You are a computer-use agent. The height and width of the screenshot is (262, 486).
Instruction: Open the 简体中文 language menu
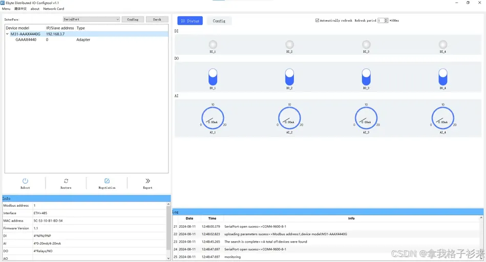[x=20, y=9]
